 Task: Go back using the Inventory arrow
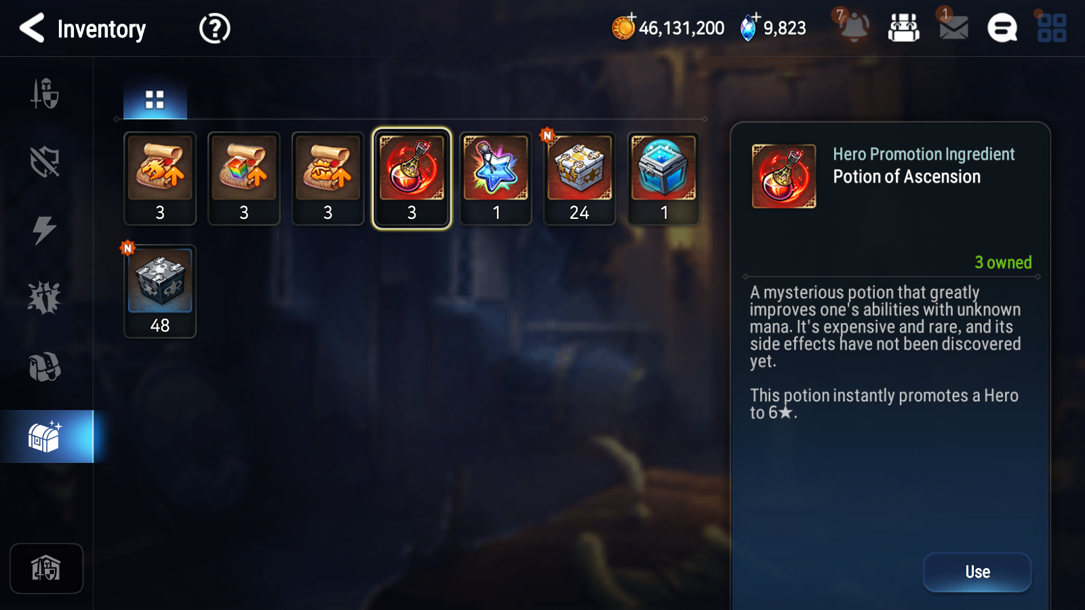pyautogui.click(x=32, y=28)
